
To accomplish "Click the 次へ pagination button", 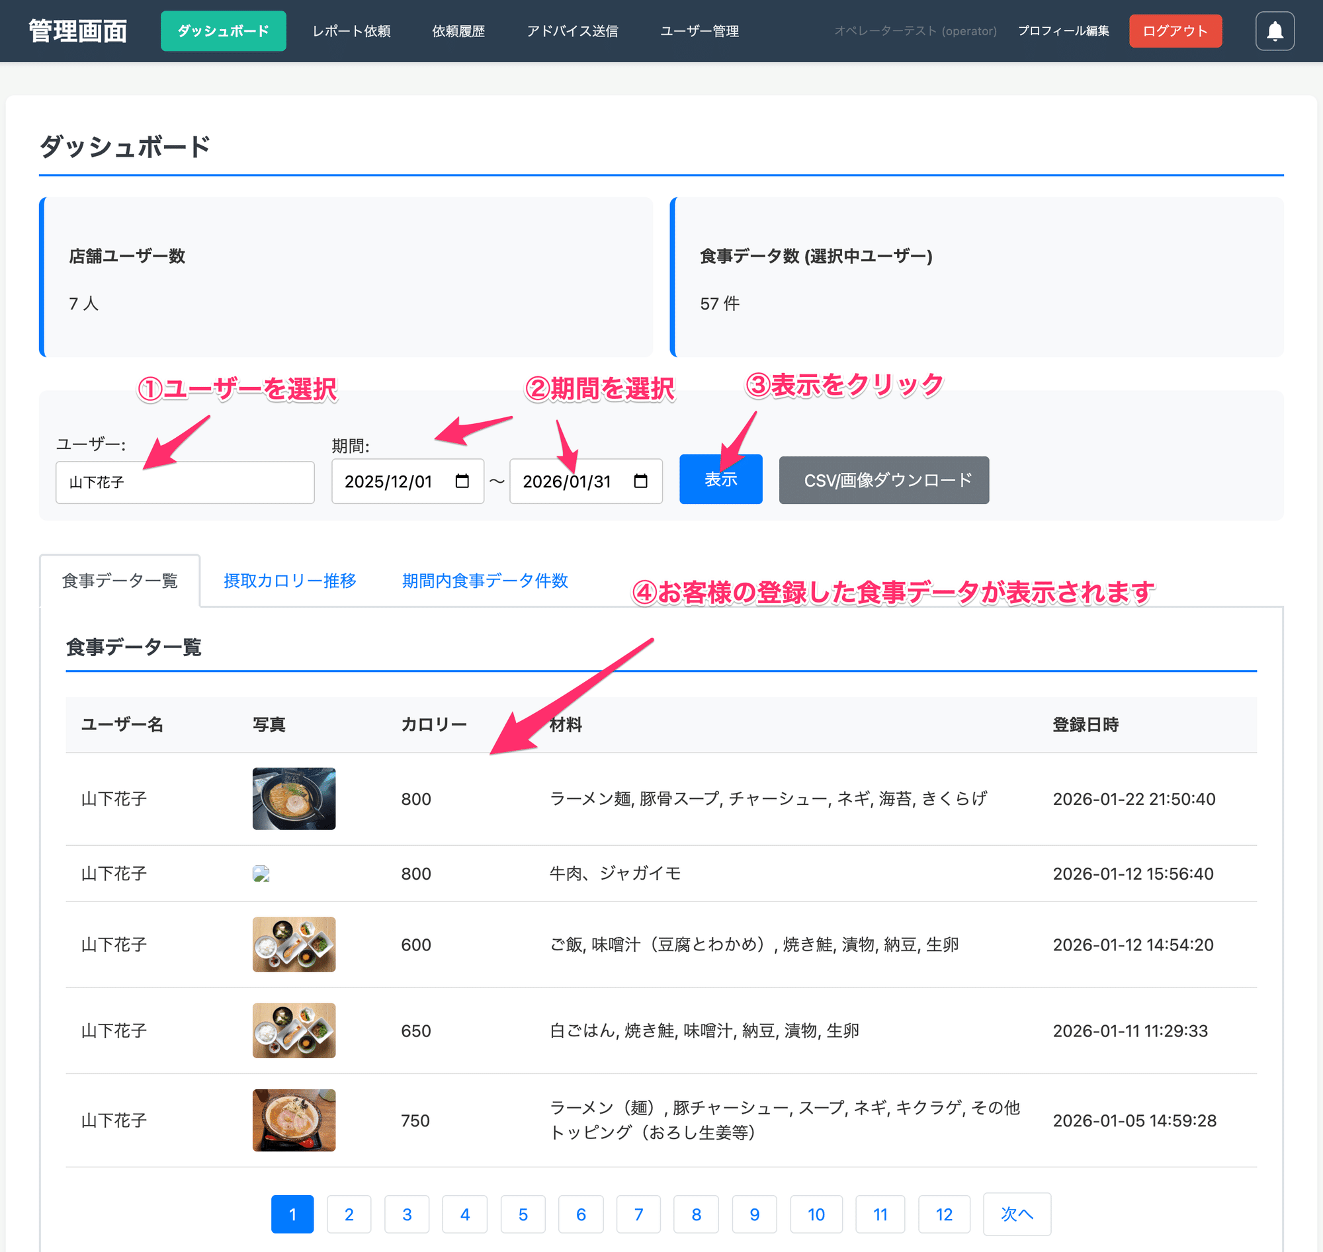I will pyautogui.click(x=1017, y=1214).
